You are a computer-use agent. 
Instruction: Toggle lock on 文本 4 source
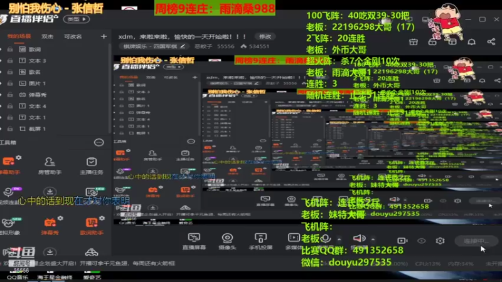pyautogui.click(x=10, y=106)
